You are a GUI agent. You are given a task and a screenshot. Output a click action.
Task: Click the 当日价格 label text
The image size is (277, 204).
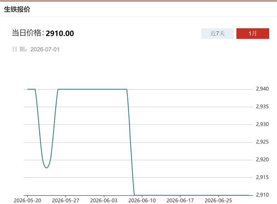point(26,33)
